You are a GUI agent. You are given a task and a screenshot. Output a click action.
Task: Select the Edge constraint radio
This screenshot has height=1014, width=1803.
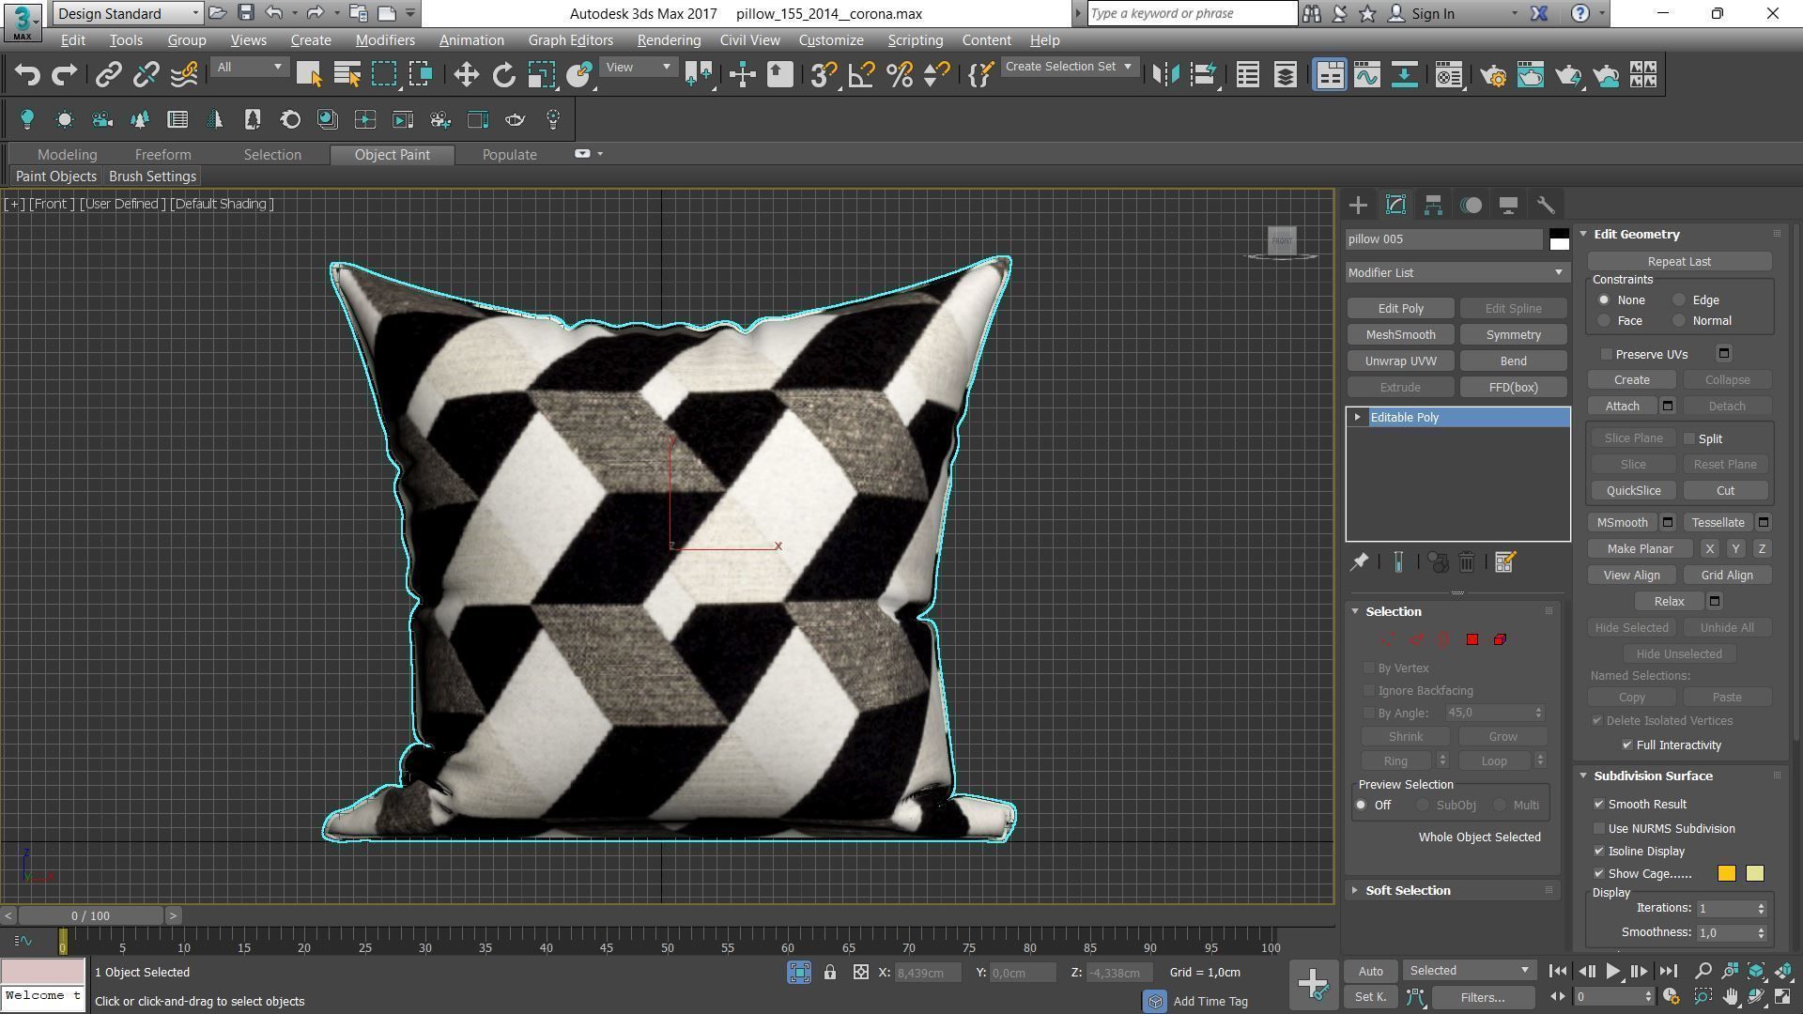1679,300
